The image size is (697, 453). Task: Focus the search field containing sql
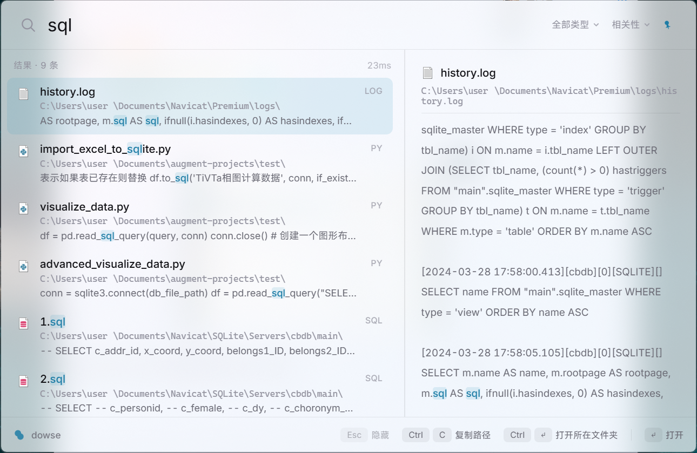pyautogui.click(x=292, y=25)
